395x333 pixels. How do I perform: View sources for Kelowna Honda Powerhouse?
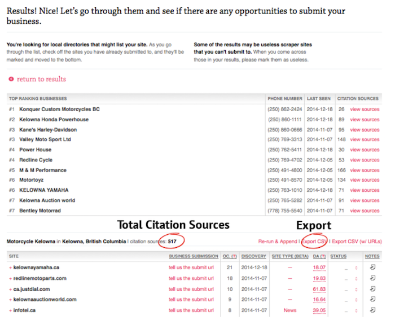pos(365,120)
